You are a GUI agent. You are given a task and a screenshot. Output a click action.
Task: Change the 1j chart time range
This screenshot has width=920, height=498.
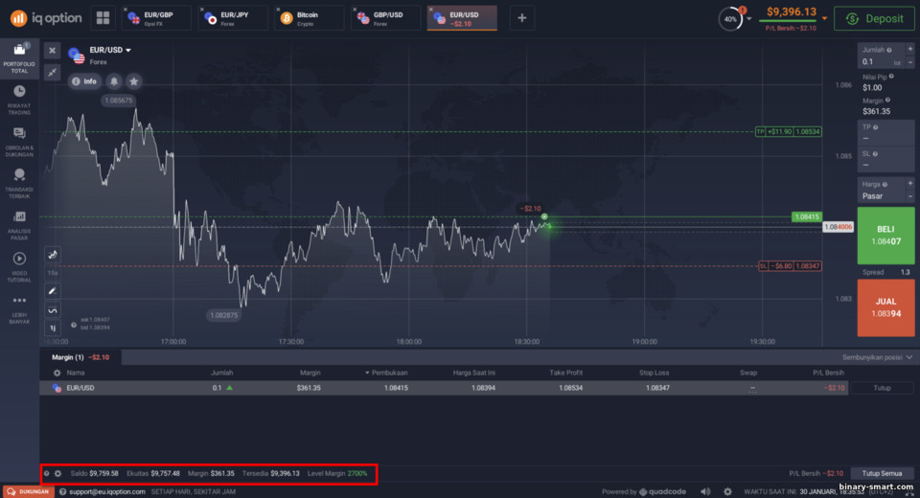point(52,328)
